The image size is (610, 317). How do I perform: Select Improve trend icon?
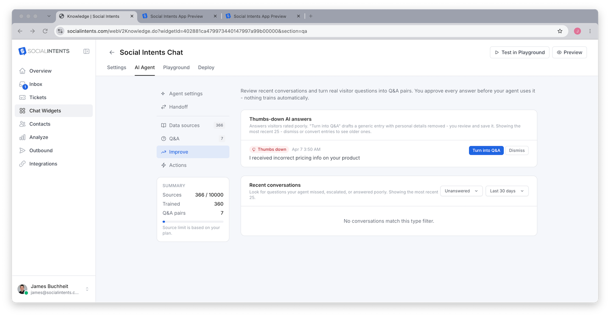coord(164,152)
